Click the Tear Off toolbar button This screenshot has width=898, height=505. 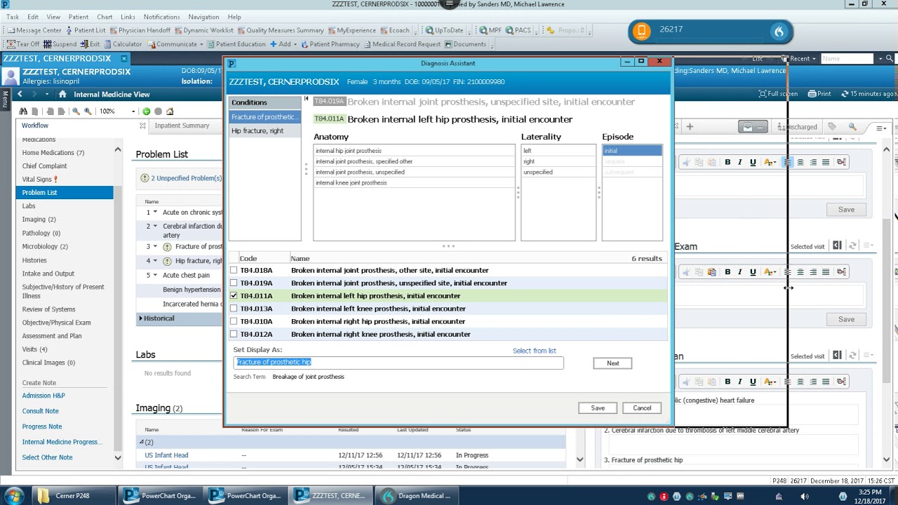click(x=24, y=44)
